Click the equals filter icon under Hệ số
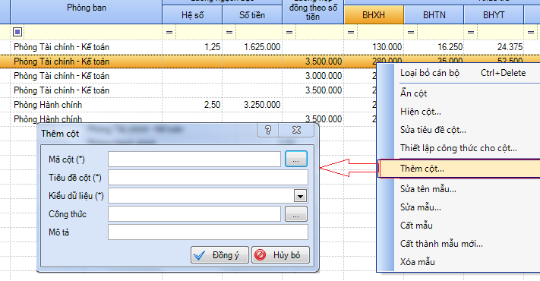 tap(169, 32)
